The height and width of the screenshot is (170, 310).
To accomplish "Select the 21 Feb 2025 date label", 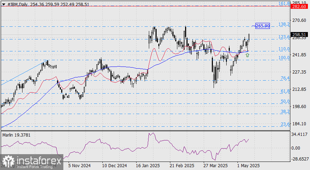I will [182, 166].
